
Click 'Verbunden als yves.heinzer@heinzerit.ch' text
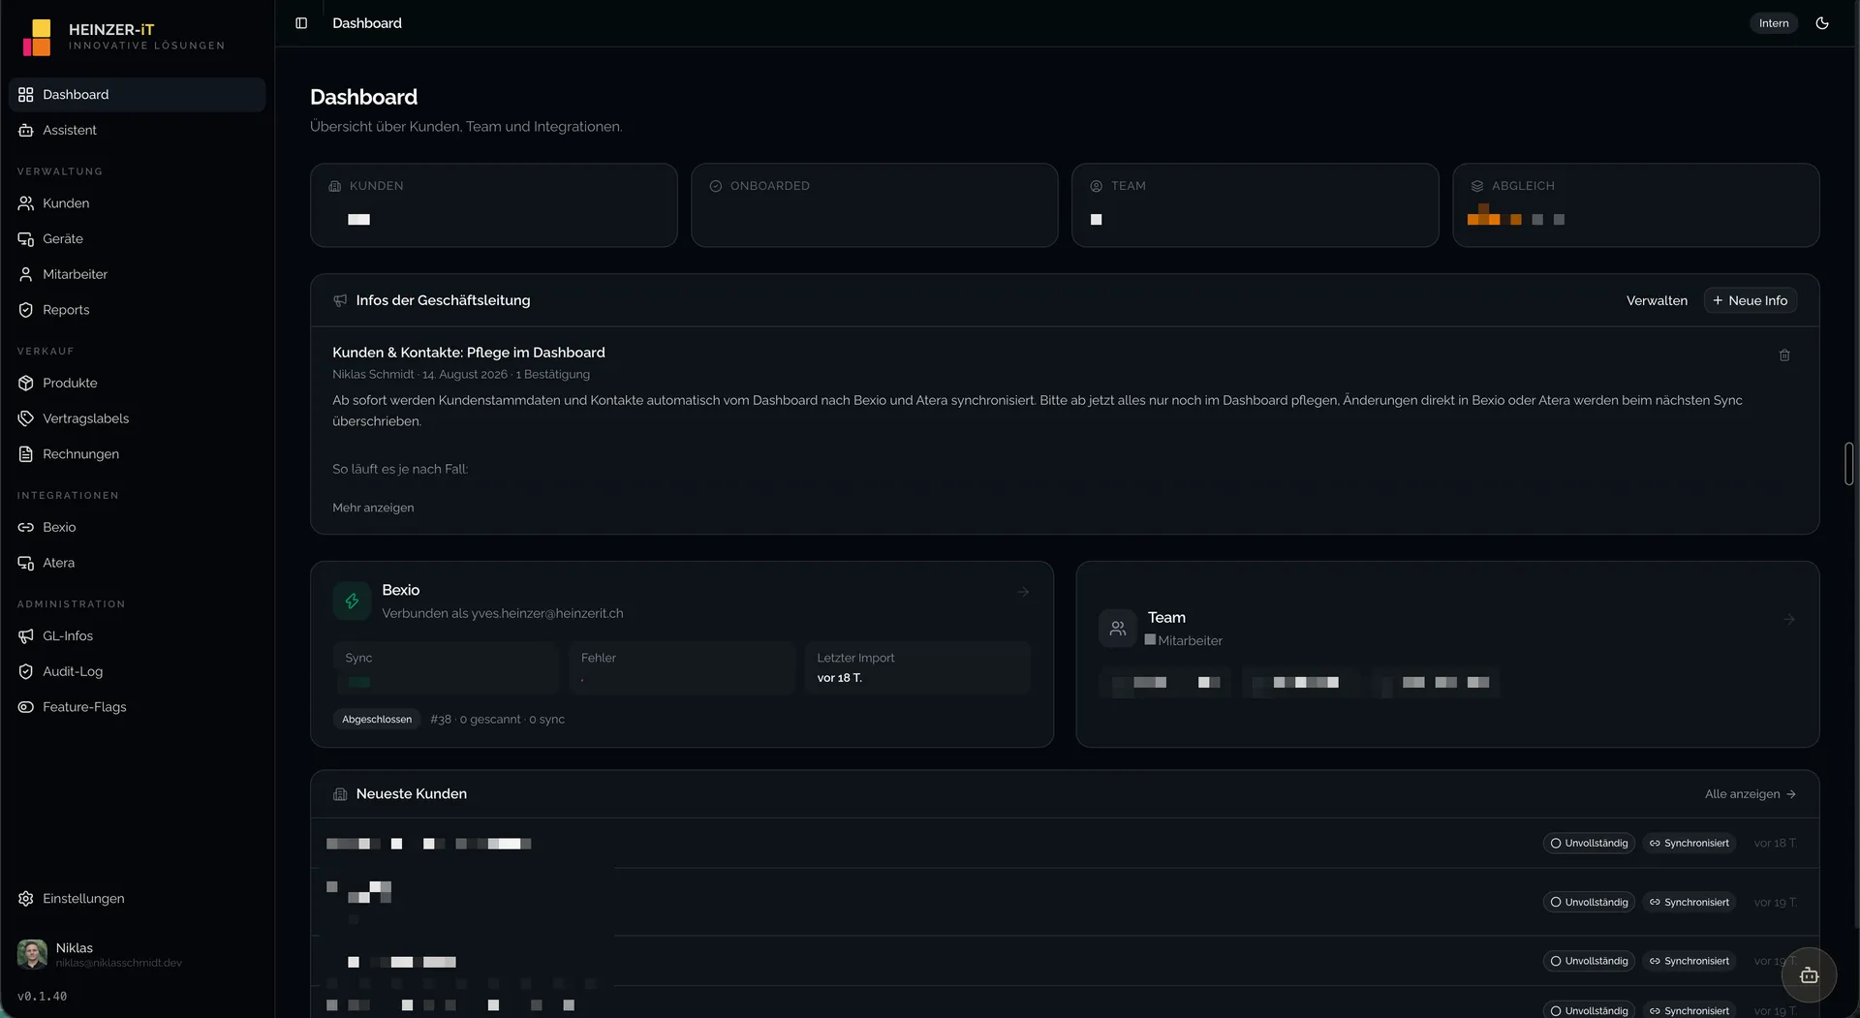coord(502,614)
